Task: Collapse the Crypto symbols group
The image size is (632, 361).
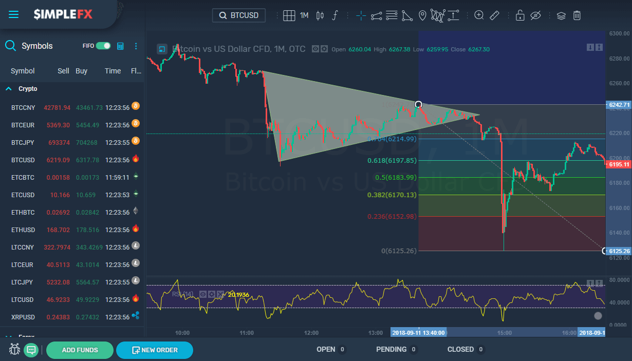Action: tap(8, 89)
